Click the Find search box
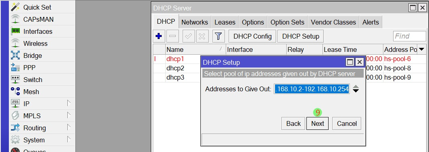The width and height of the screenshot is (429, 152). [x=410, y=36]
